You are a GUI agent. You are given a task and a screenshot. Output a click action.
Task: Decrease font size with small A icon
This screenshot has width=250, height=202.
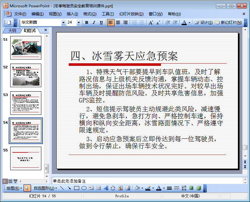click(x=158, y=23)
